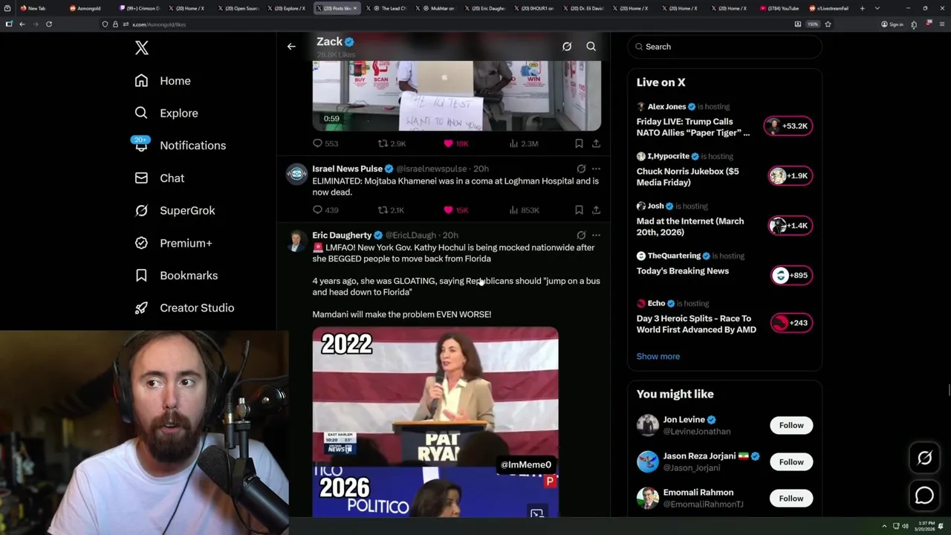The width and height of the screenshot is (951, 535).
Task: Switch to the Explore / X tab
Action: click(288, 8)
